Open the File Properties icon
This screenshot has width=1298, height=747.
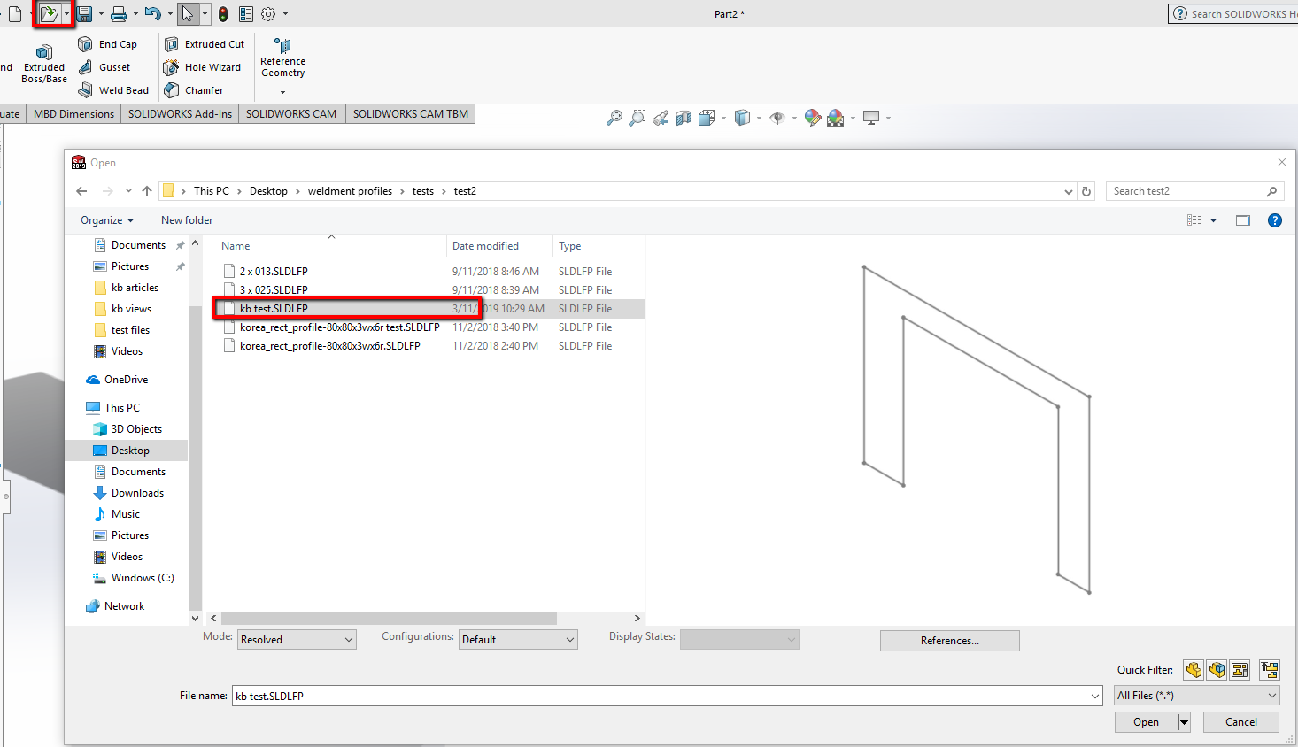(x=246, y=14)
